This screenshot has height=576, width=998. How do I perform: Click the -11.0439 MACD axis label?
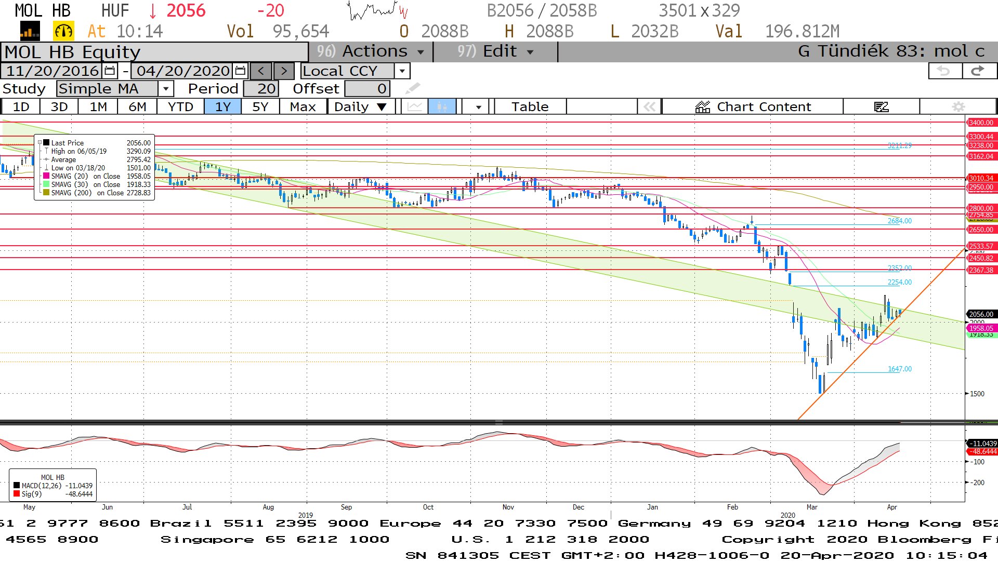(x=982, y=444)
